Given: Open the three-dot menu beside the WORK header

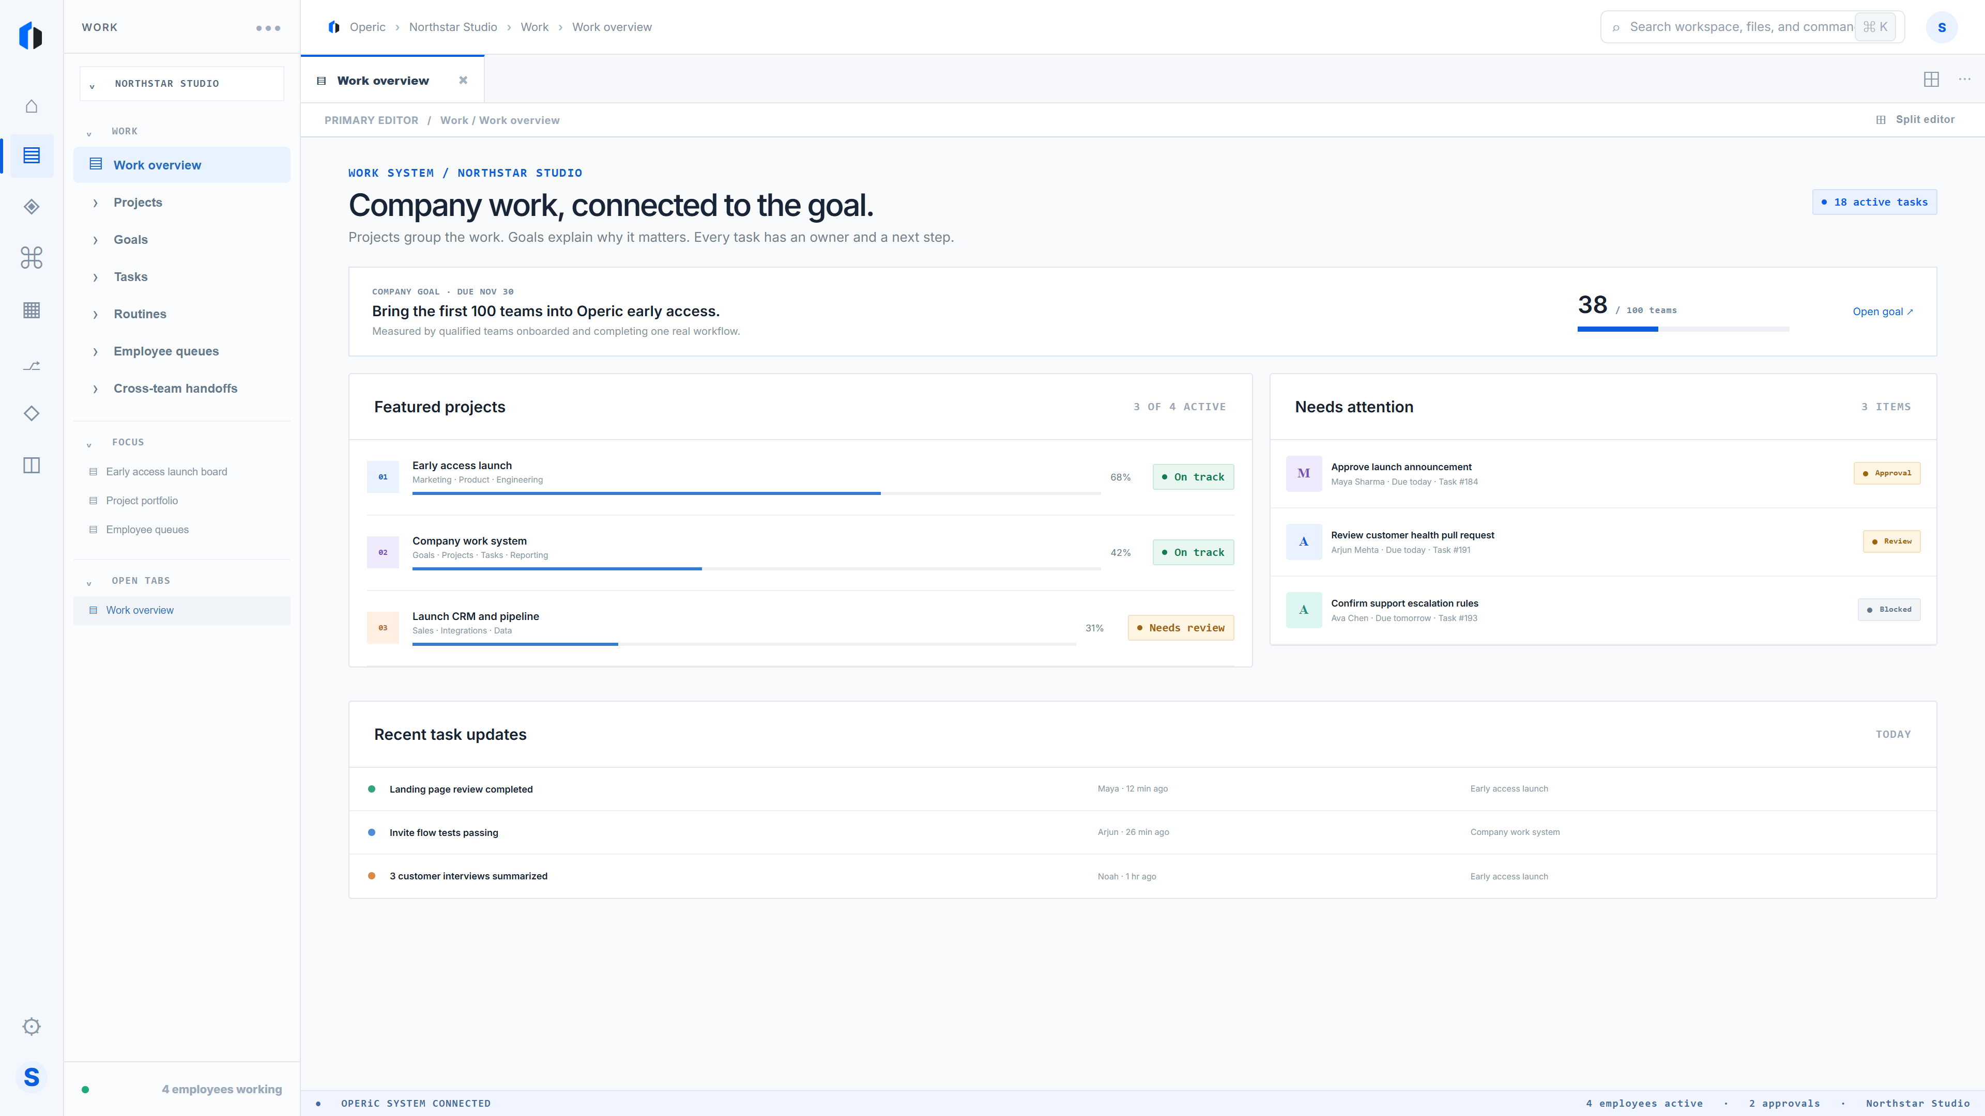Looking at the screenshot, I should coord(268,28).
